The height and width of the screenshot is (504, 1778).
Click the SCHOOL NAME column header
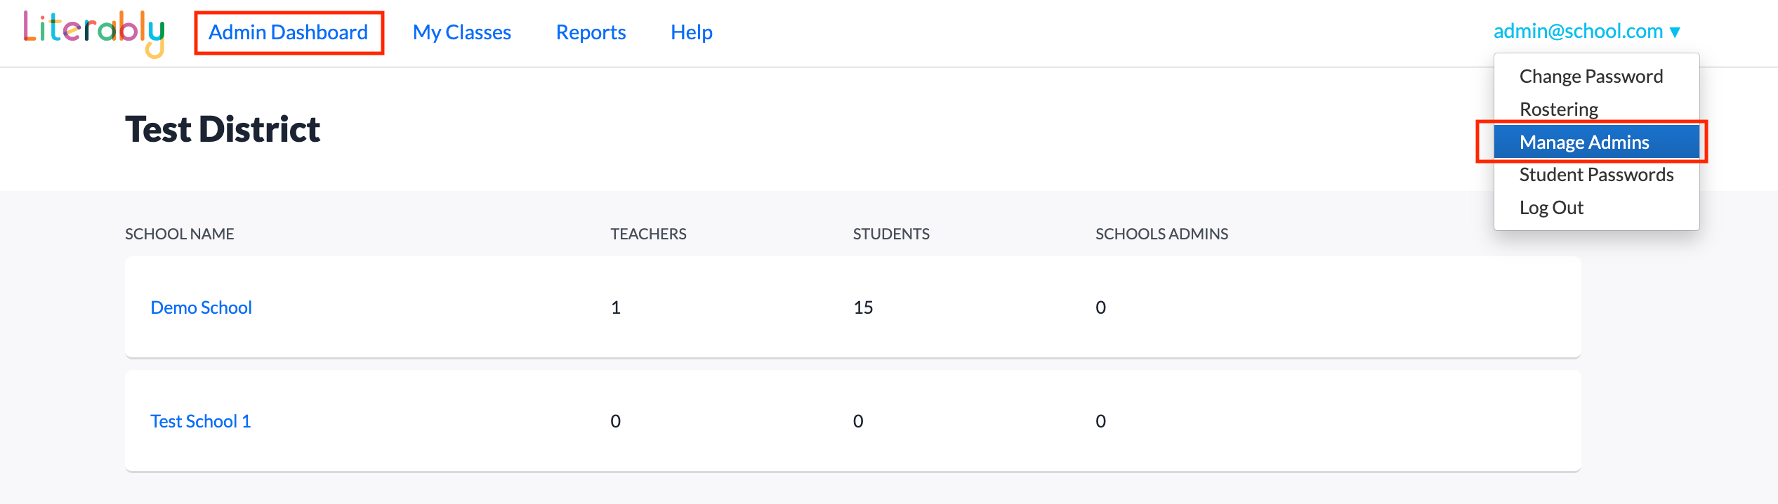click(179, 234)
